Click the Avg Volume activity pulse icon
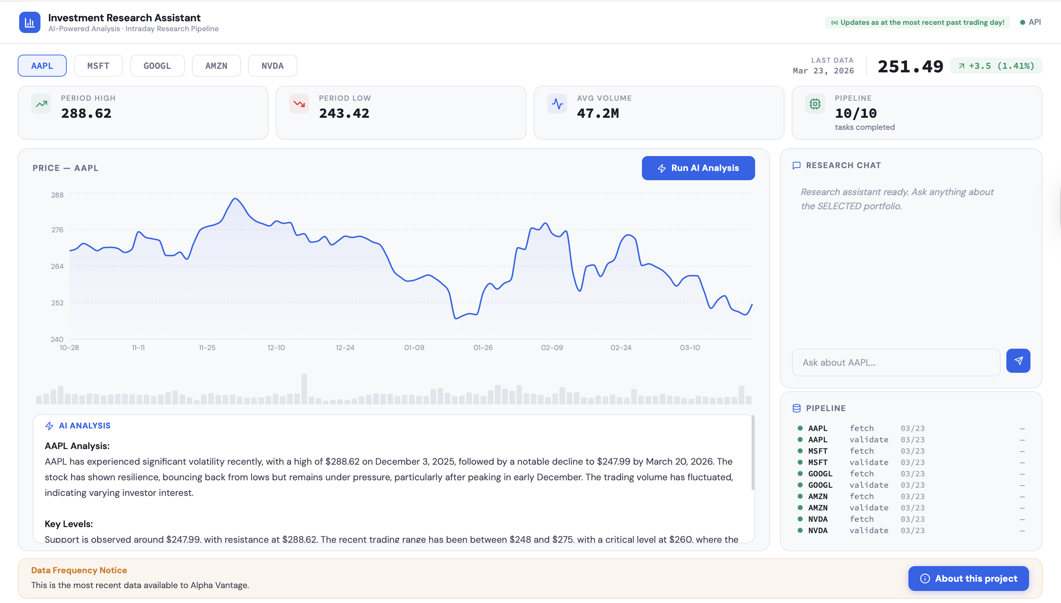 click(x=557, y=104)
